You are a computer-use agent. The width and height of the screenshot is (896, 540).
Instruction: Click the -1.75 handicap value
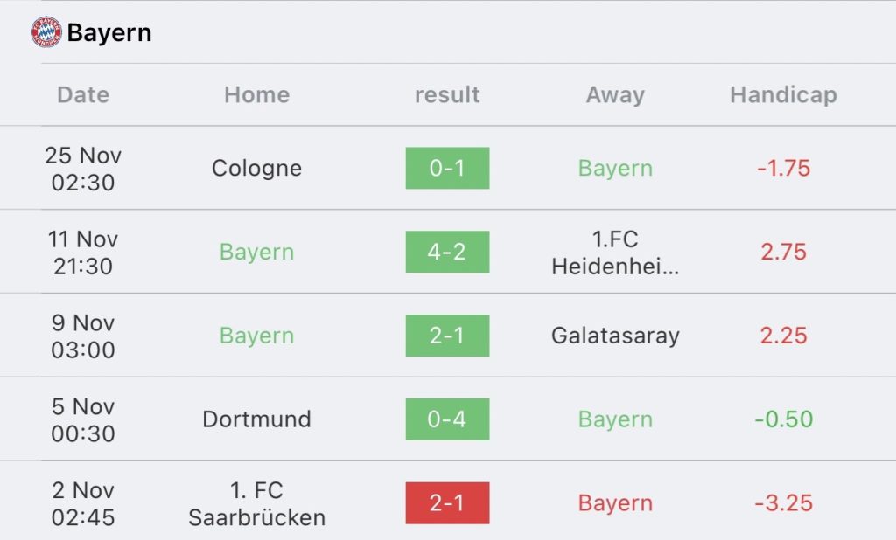[x=783, y=169]
